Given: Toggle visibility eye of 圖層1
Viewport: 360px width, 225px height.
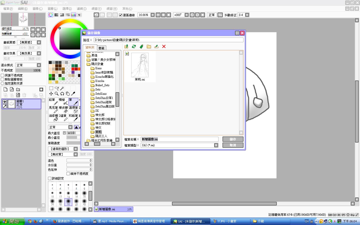Looking at the screenshot, I should coord(4,102).
